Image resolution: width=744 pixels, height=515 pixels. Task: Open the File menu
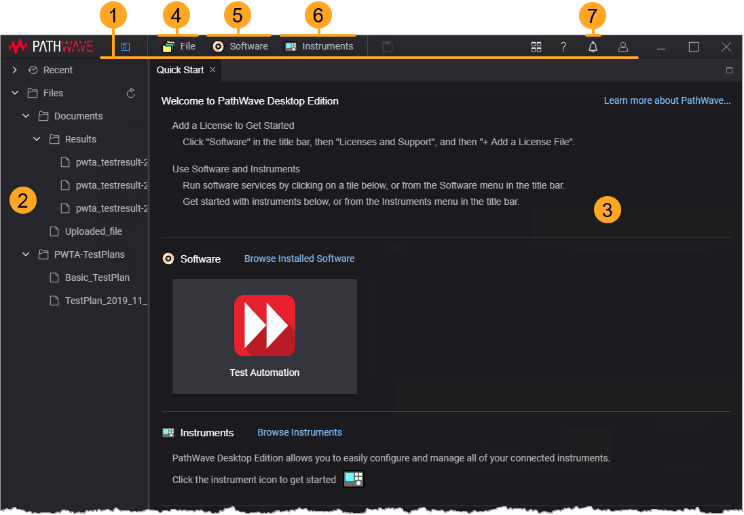tap(179, 47)
